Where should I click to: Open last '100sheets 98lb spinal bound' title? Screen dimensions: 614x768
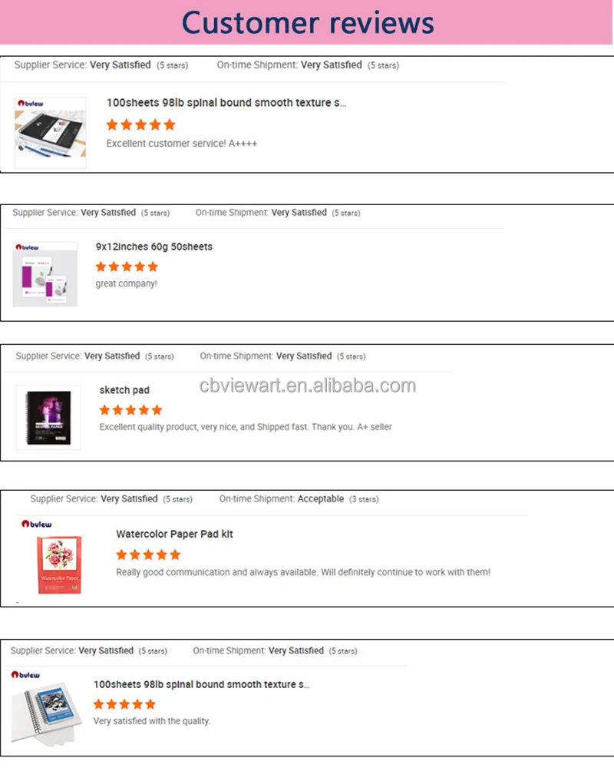point(201,684)
